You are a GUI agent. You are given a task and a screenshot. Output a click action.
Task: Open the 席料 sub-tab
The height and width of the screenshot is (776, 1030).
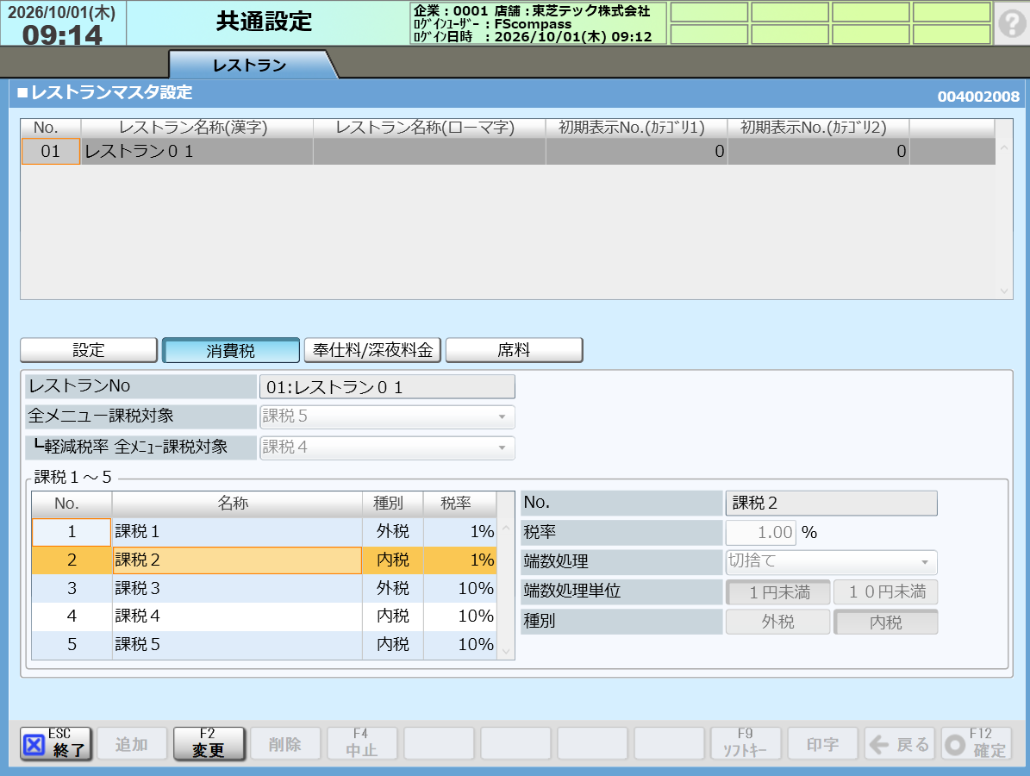(515, 350)
